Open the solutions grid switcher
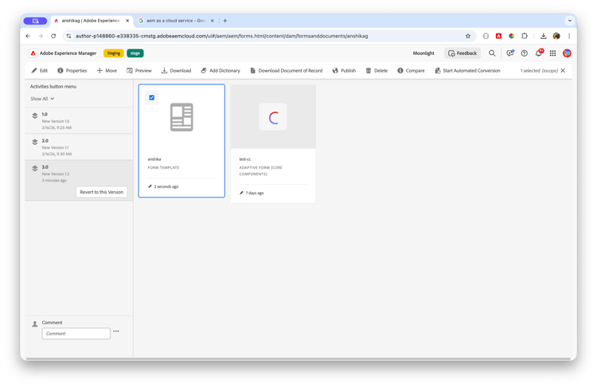Viewport: 597px width, 387px height. click(x=553, y=53)
